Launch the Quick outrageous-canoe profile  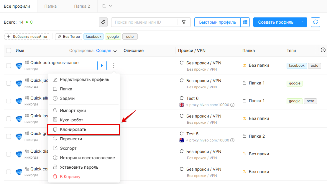[102, 66]
